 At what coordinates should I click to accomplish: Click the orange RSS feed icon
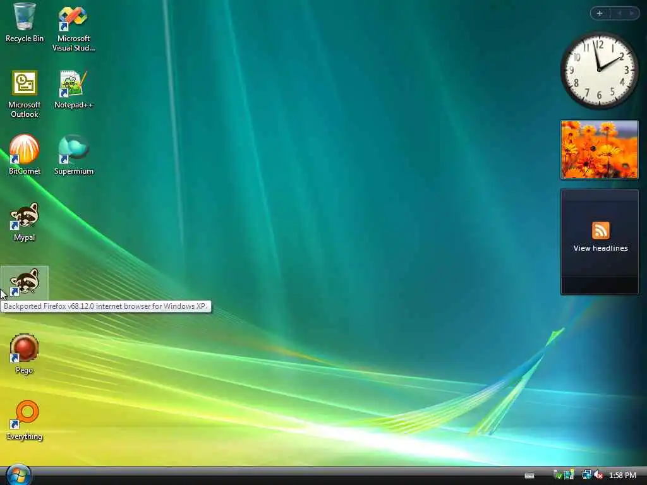click(600, 230)
